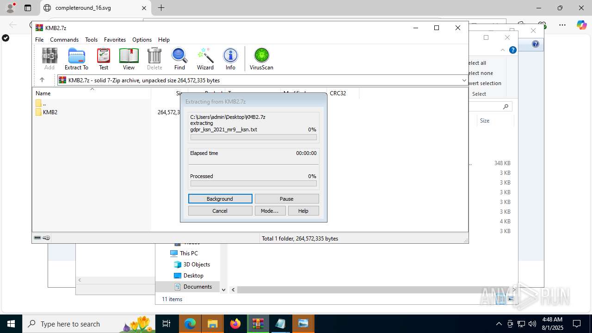Switch to WinRAR taskbar icon
The width and height of the screenshot is (592, 333).
[258, 324]
